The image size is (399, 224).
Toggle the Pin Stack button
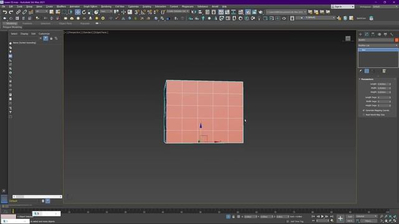click(x=360, y=71)
